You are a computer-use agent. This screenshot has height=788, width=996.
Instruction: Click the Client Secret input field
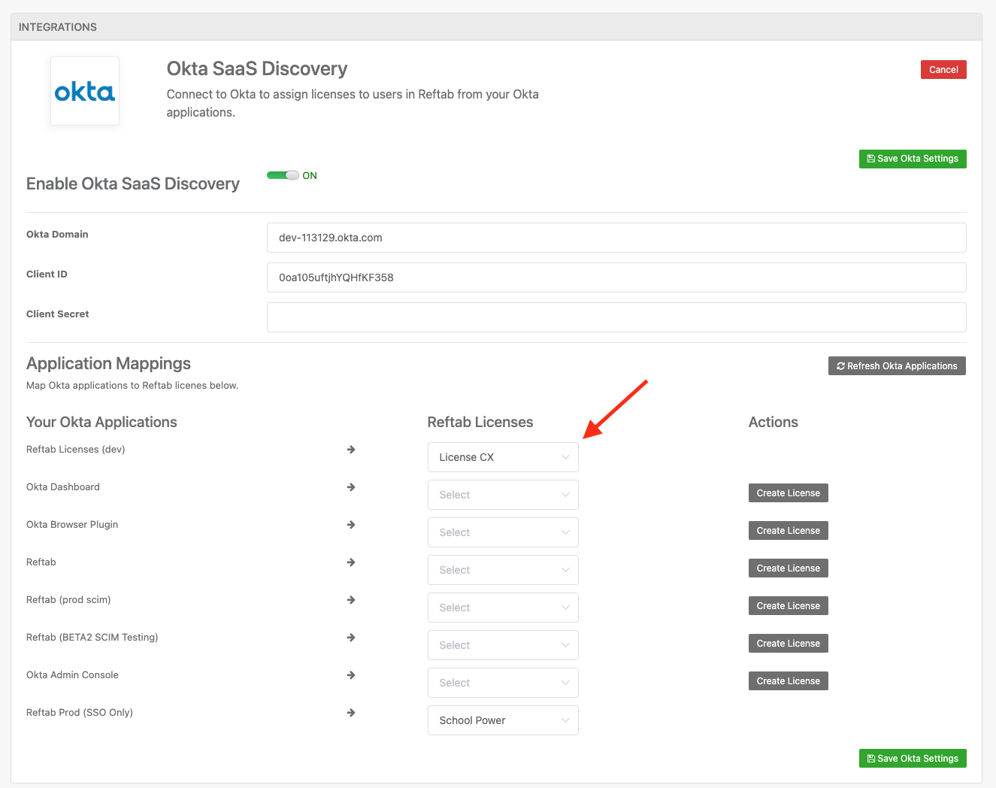click(x=616, y=317)
